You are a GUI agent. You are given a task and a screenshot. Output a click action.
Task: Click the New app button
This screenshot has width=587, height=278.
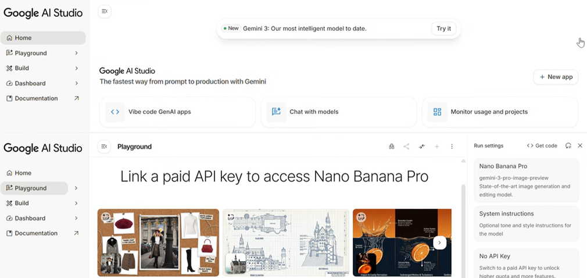[x=556, y=77]
